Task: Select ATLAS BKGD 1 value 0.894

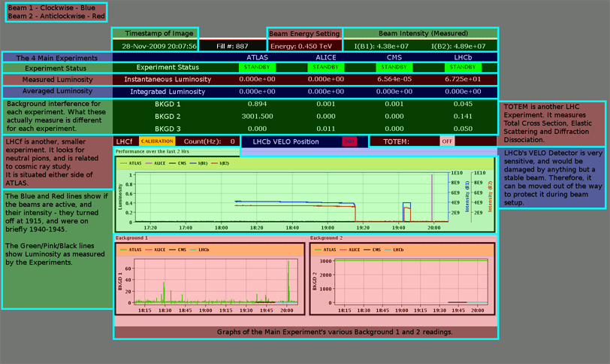Action: pyautogui.click(x=257, y=104)
